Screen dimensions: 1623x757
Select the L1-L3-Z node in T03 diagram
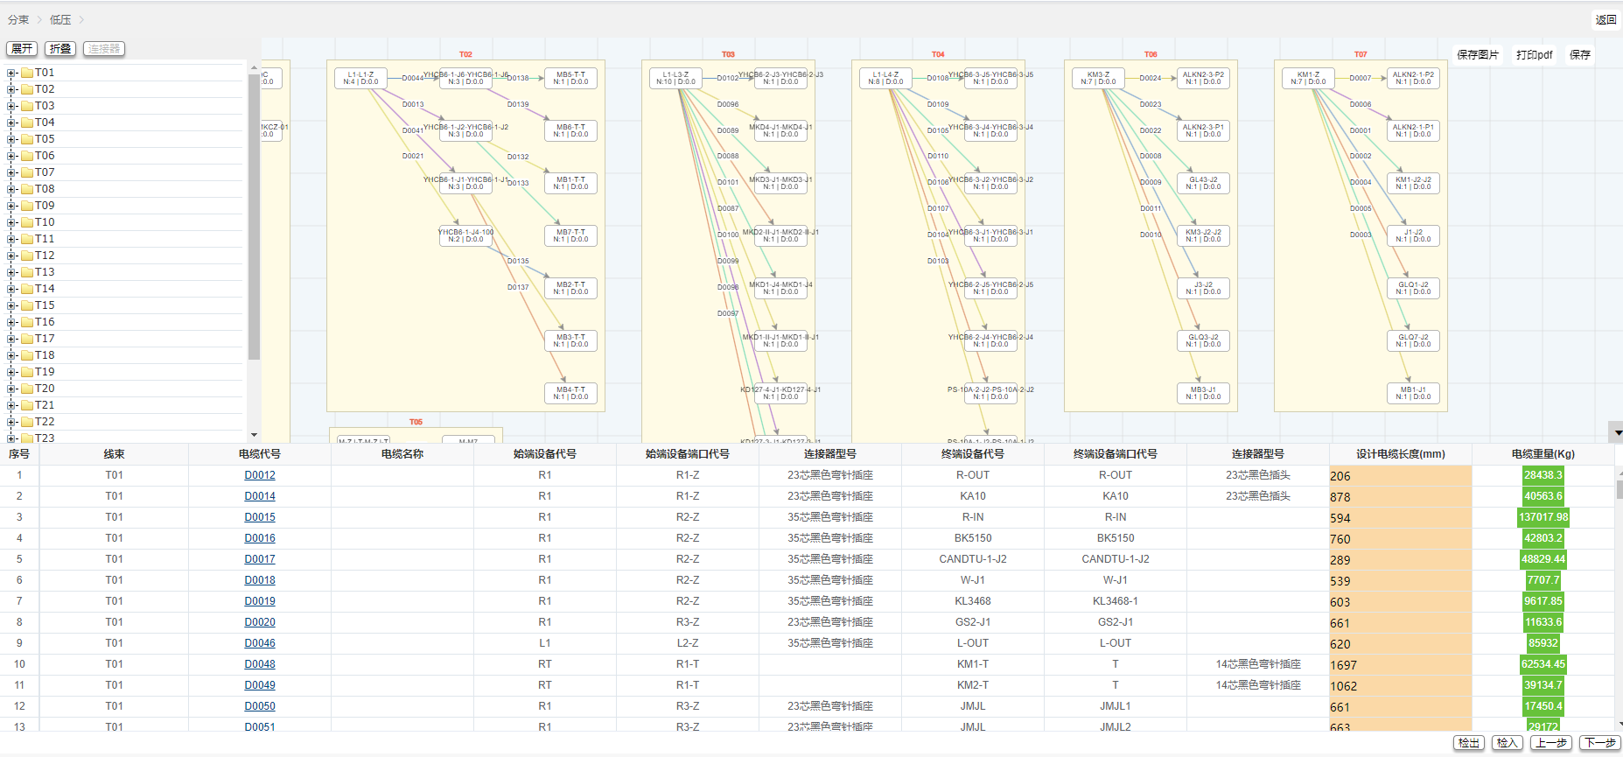675,79
